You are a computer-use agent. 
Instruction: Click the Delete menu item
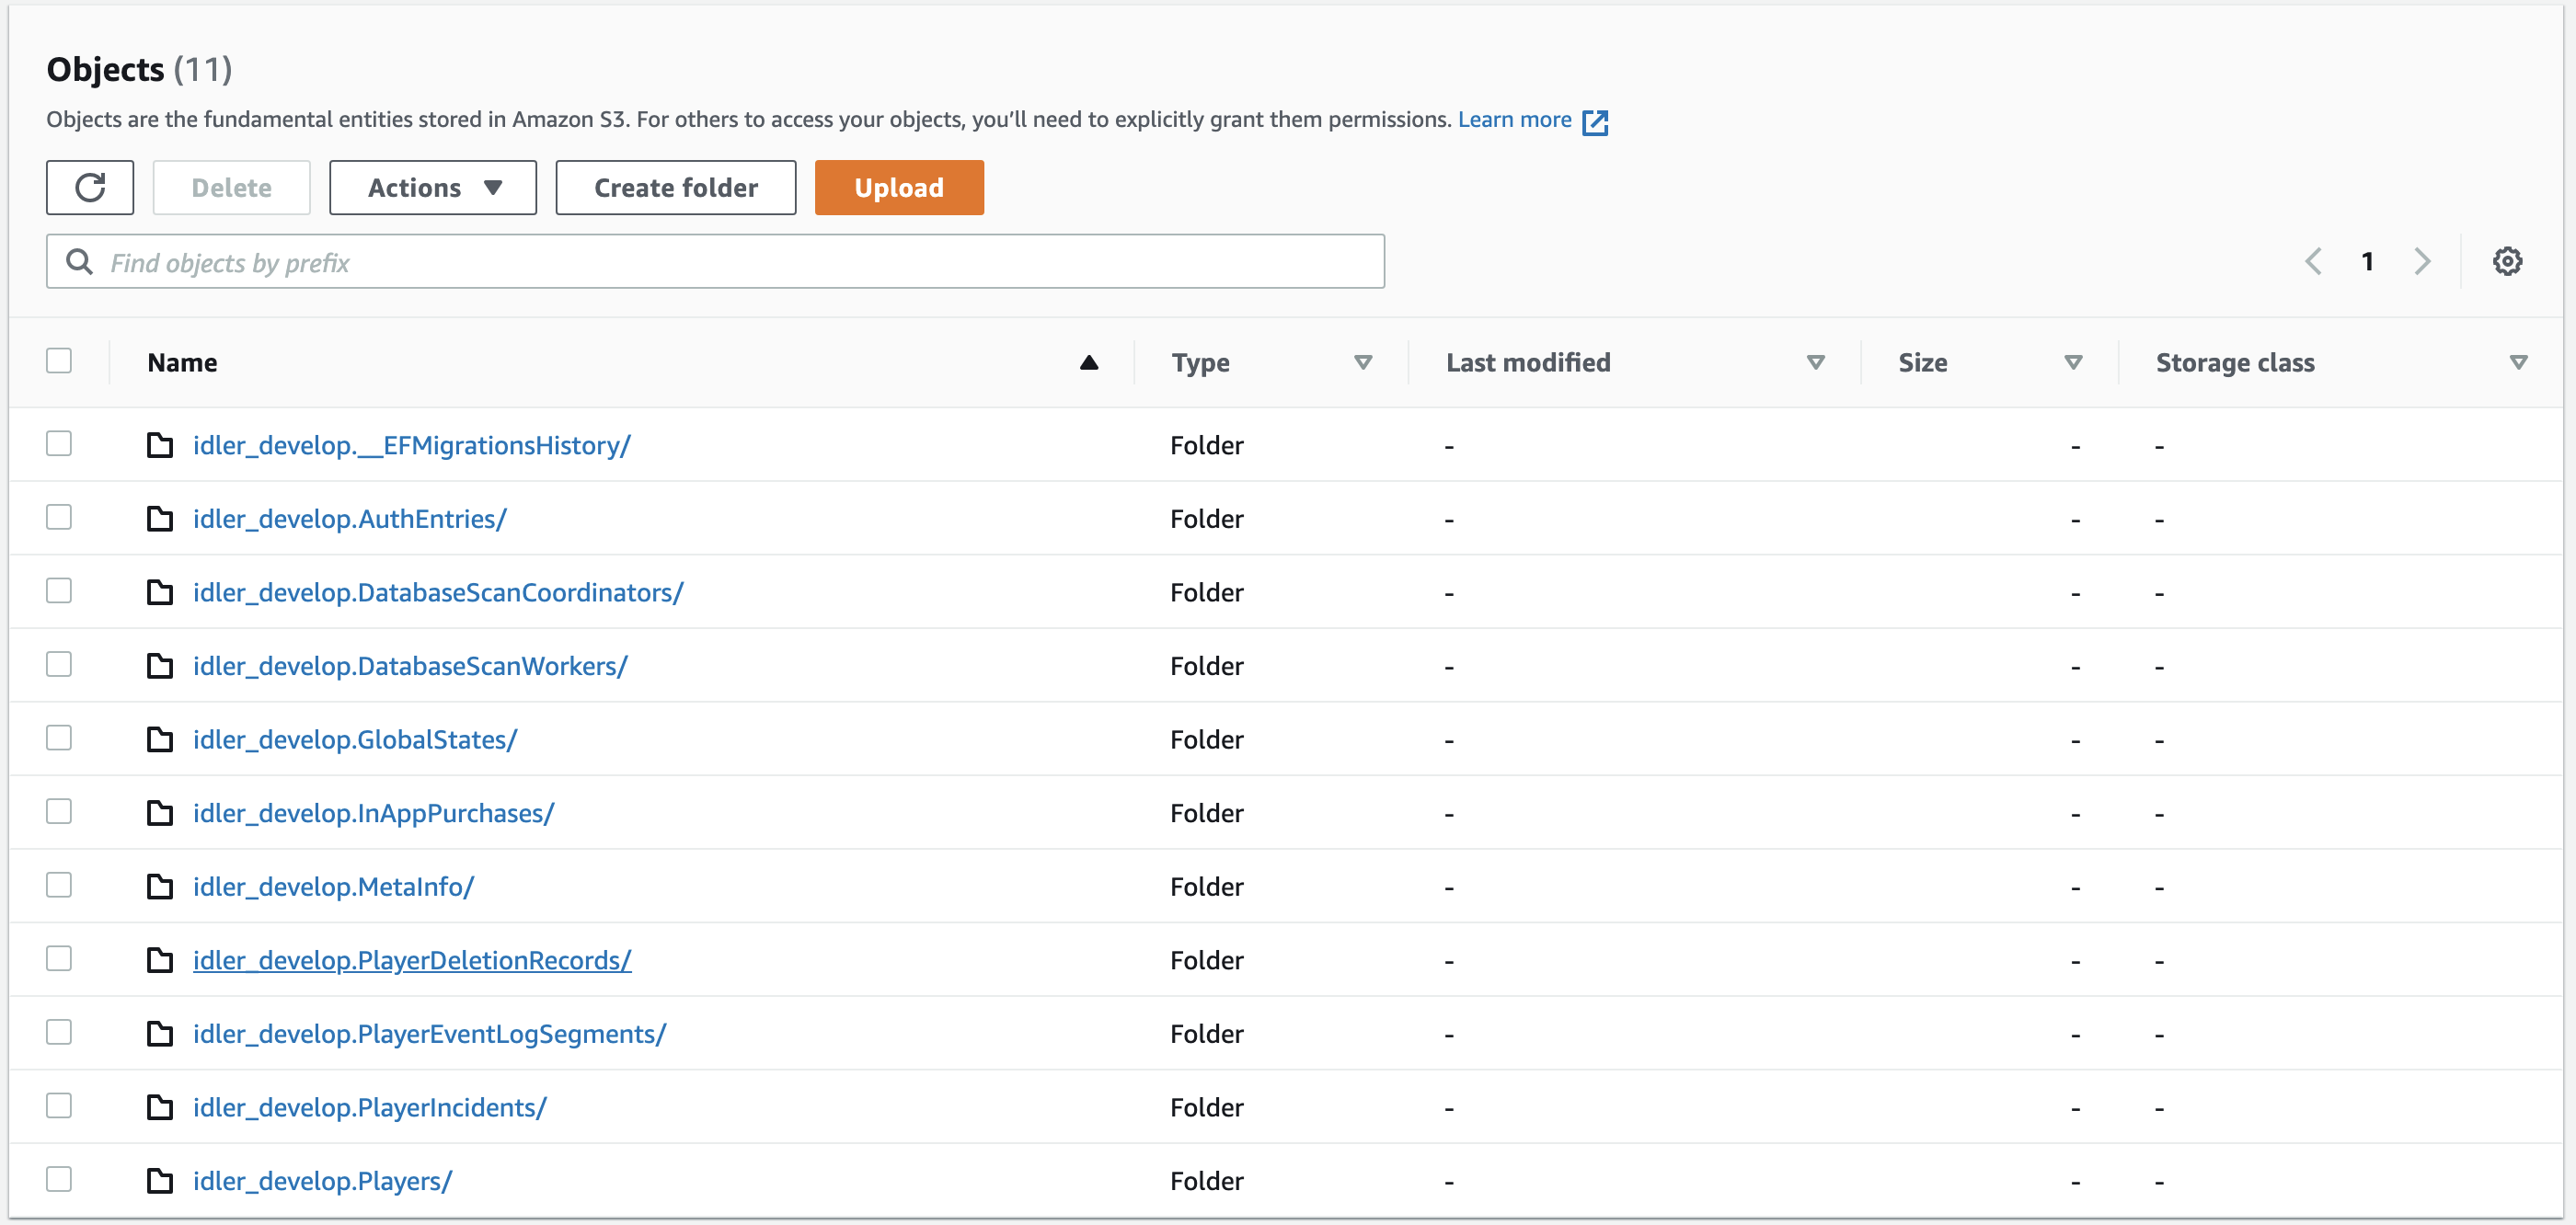click(x=232, y=188)
